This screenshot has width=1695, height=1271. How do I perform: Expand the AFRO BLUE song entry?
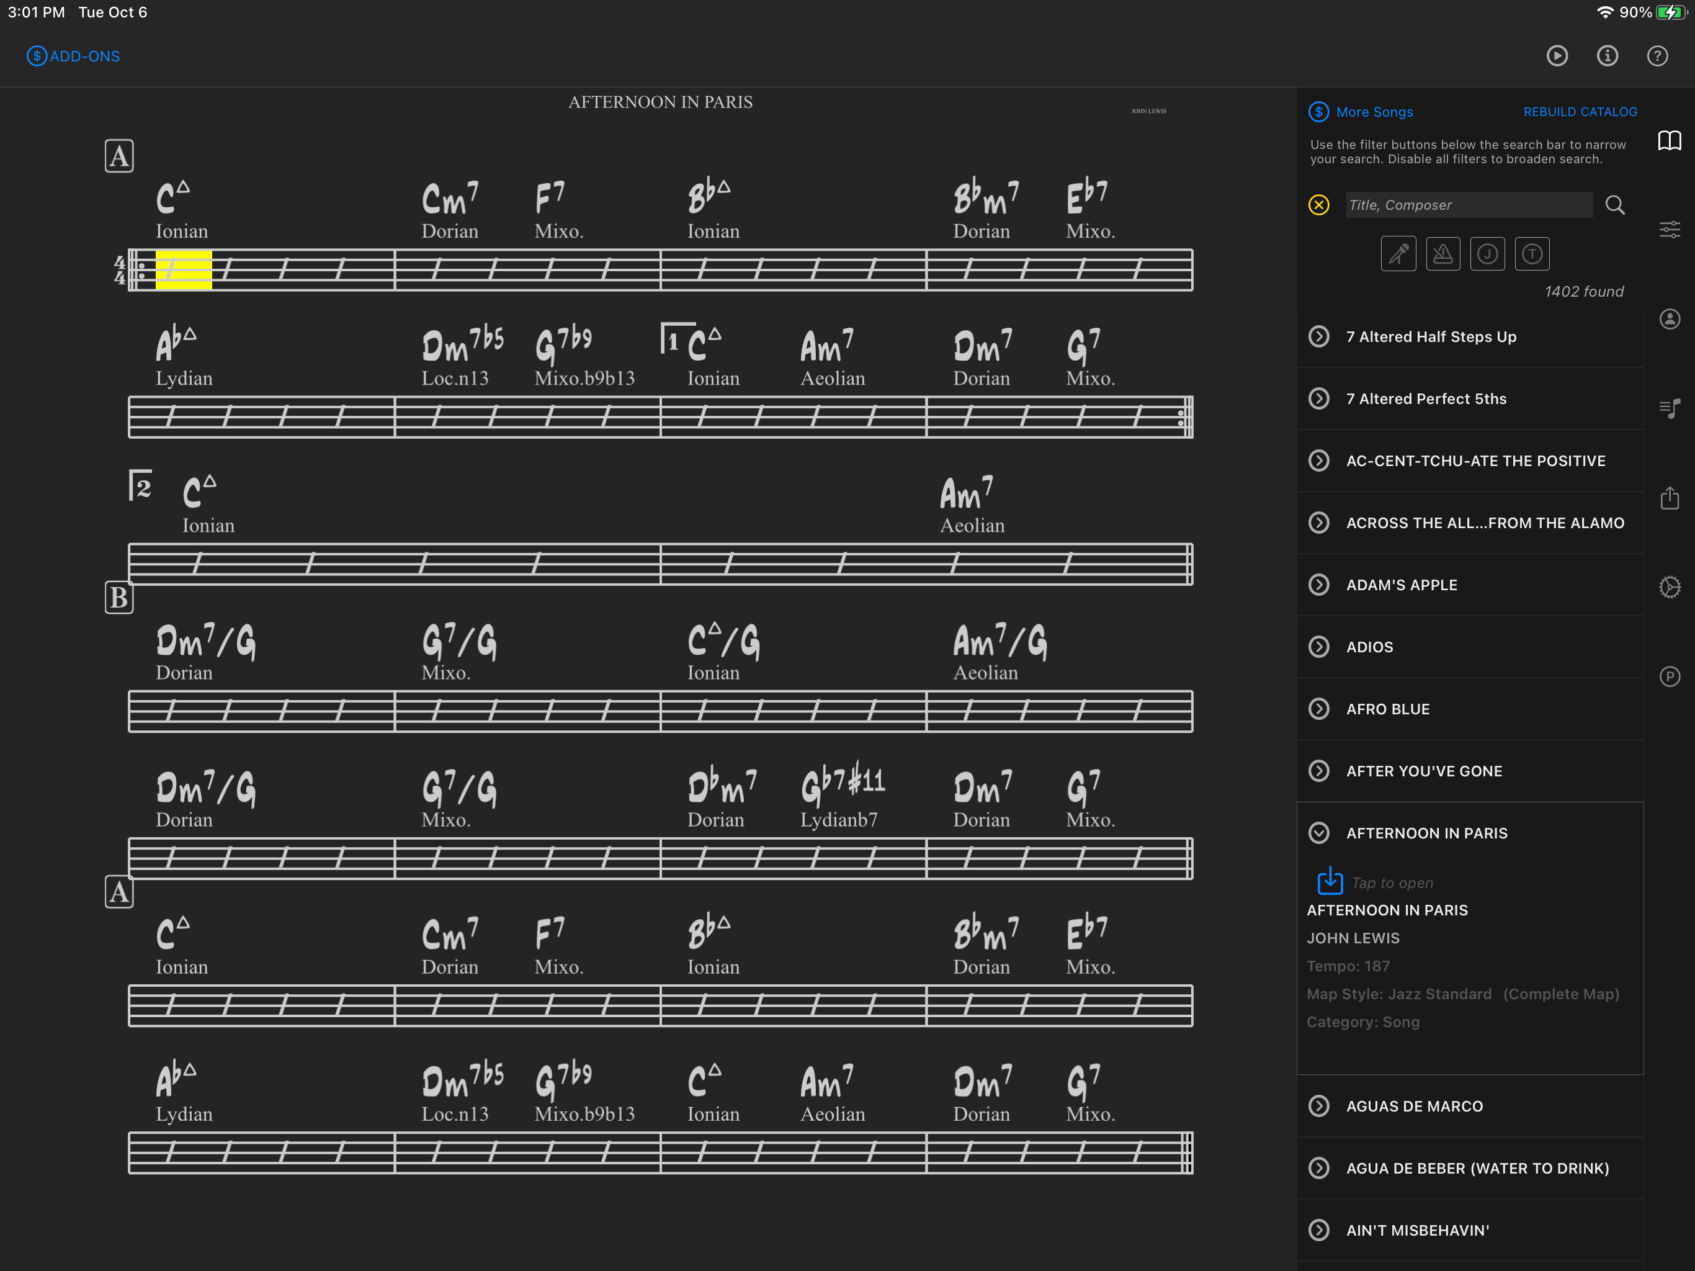click(1319, 709)
